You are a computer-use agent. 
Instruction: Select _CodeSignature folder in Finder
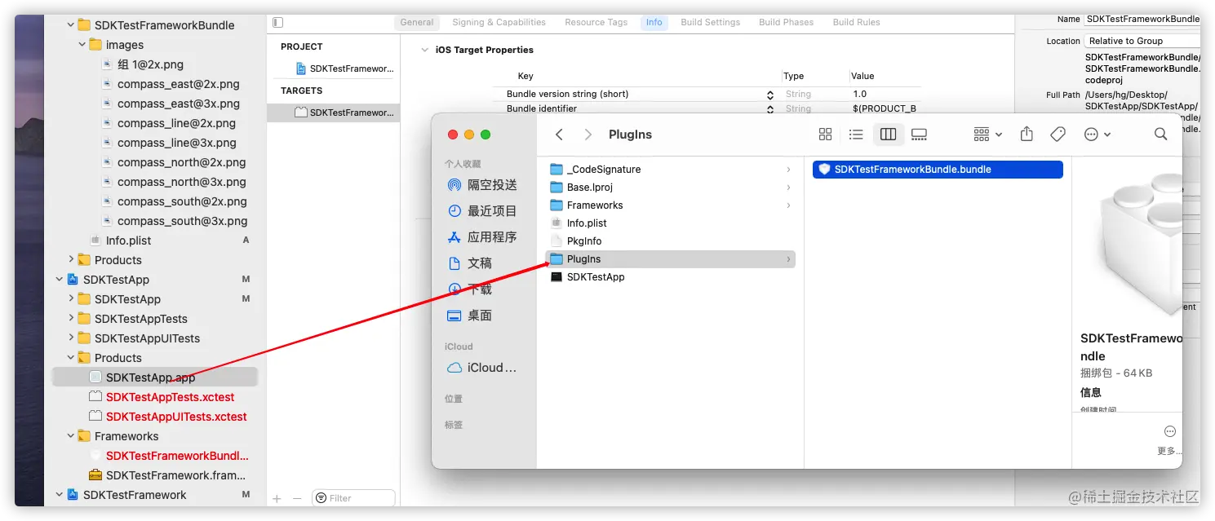(x=670, y=170)
